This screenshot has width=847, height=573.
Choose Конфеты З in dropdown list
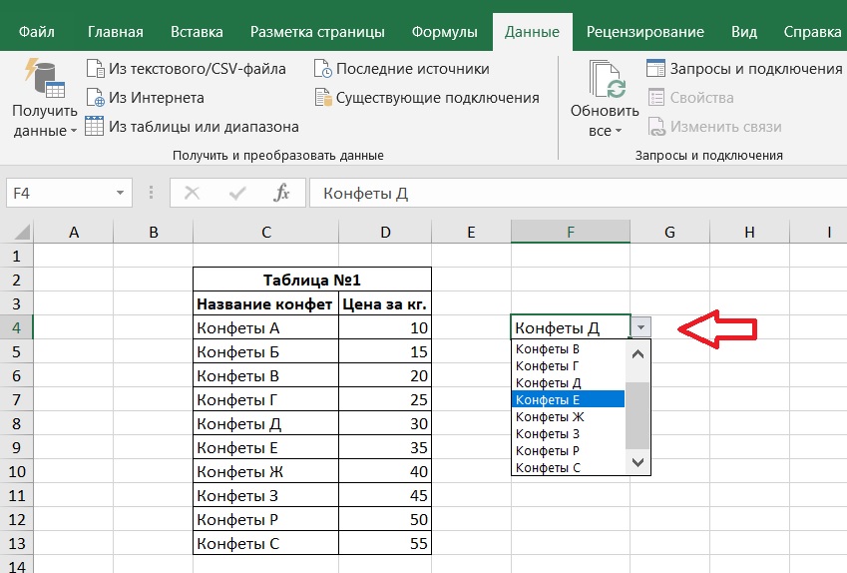(568, 433)
